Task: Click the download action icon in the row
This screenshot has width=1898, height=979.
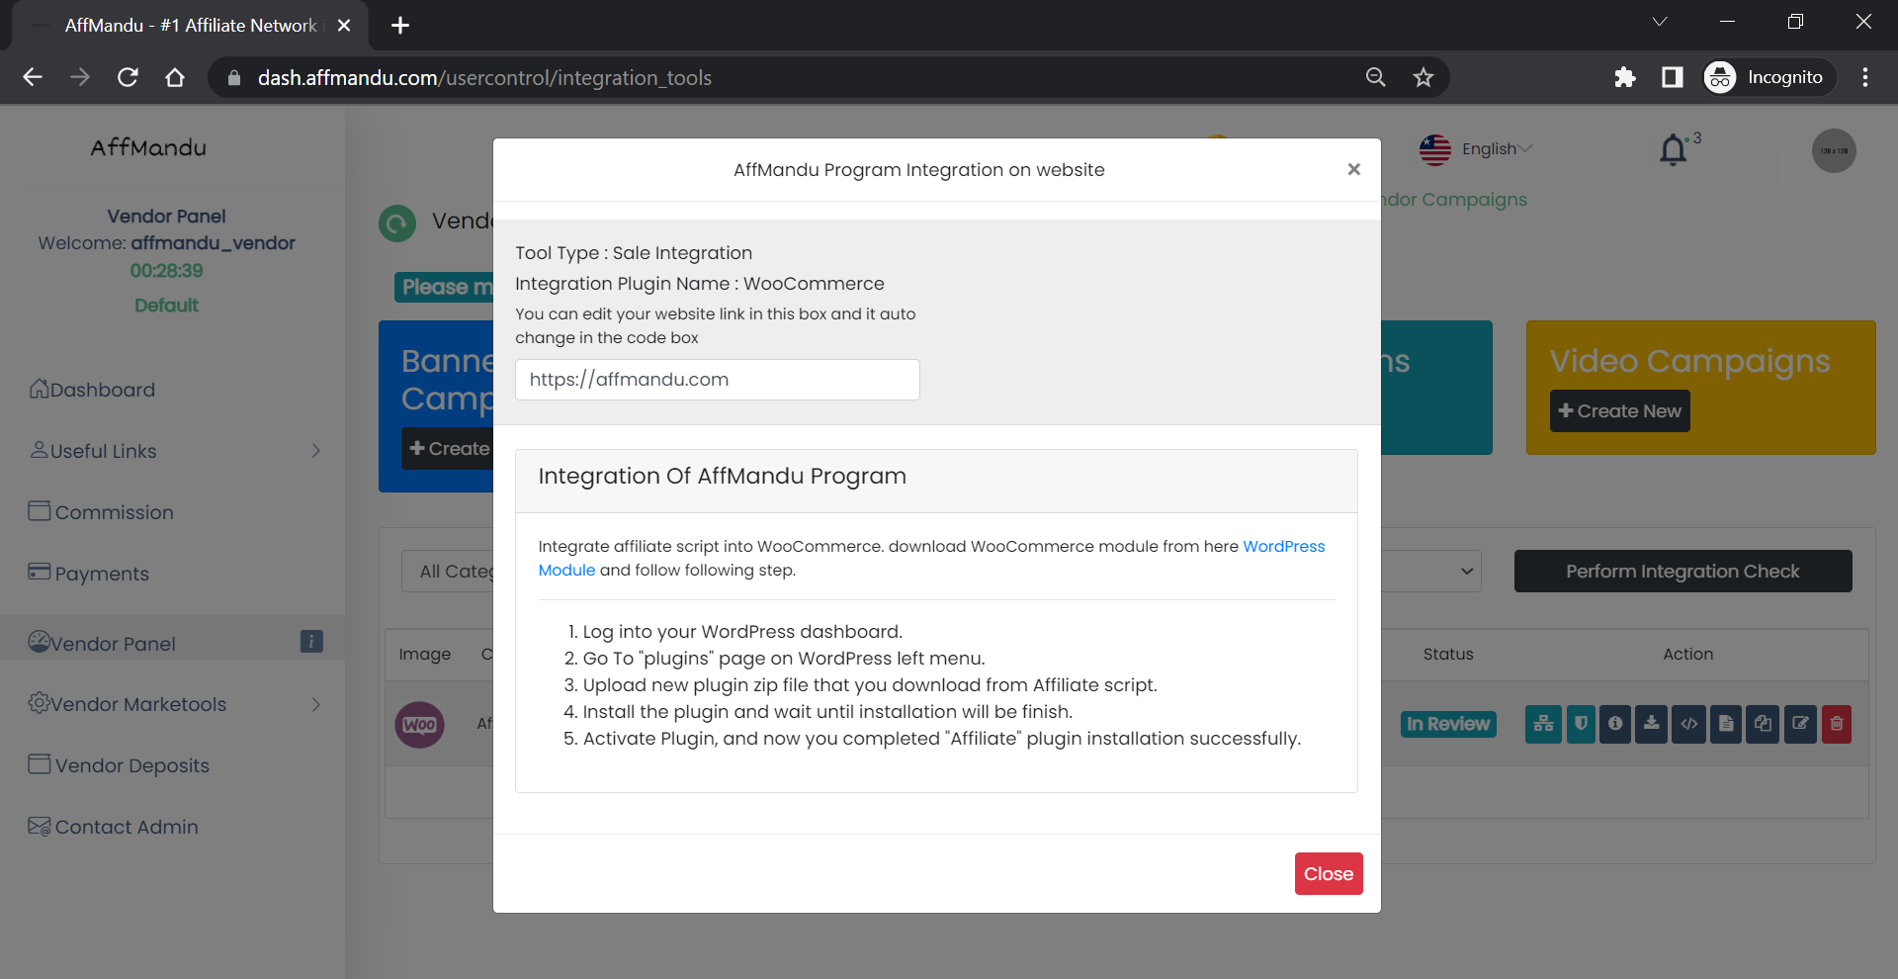Action: coord(1651,724)
